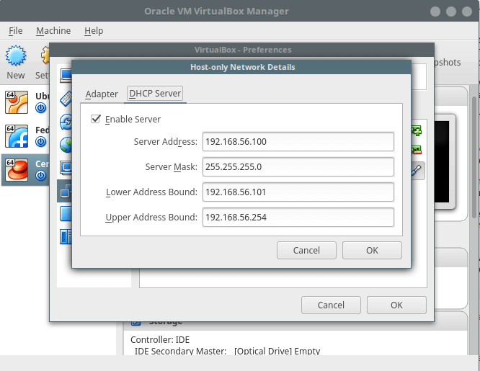Click the Server Address input field
Image resolution: width=480 pixels, height=371 pixels.
pos(298,142)
